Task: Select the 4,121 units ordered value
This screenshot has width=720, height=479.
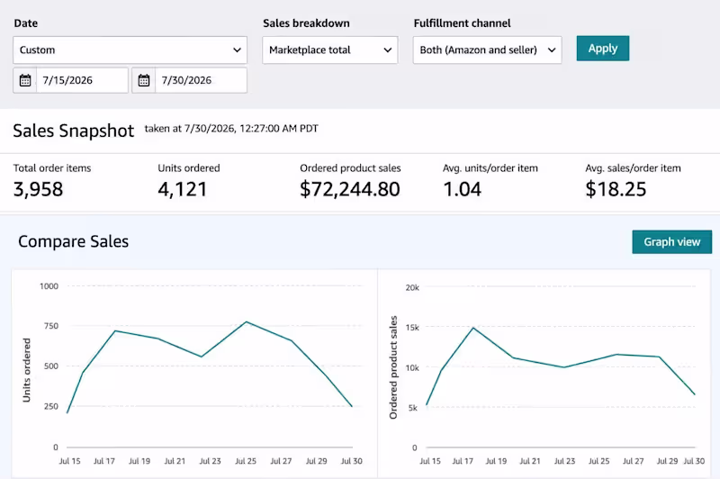Action: [183, 189]
